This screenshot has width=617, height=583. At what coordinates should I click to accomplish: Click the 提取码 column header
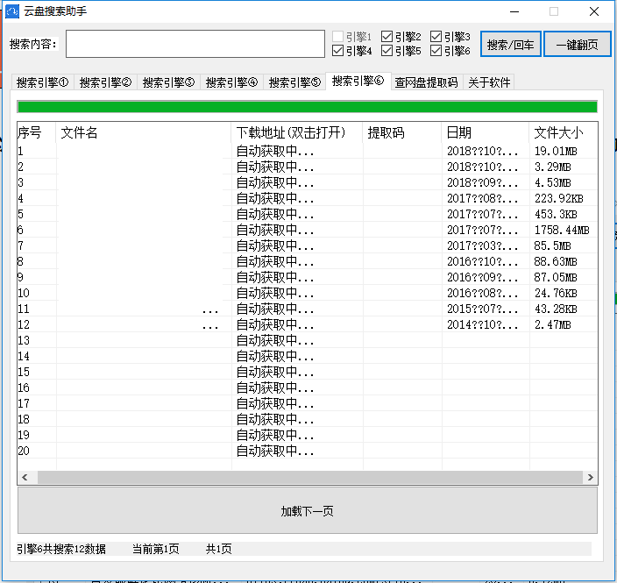[x=402, y=132]
